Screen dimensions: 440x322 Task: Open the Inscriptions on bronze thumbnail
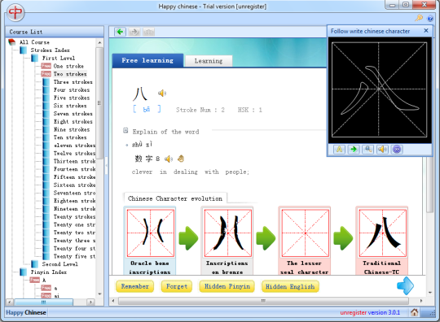pos(227,233)
